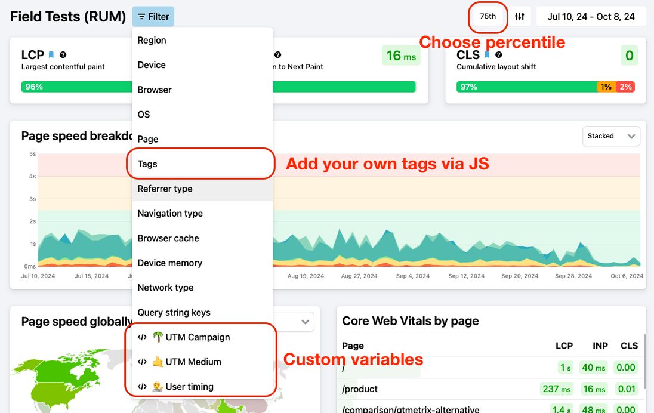Screen dimensions: 654x413
Task: Open the settings sliders icon button
Action: coord(520,17)
